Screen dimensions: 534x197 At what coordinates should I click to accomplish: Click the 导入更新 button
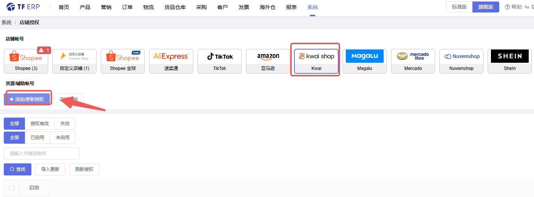coord(50,169)
